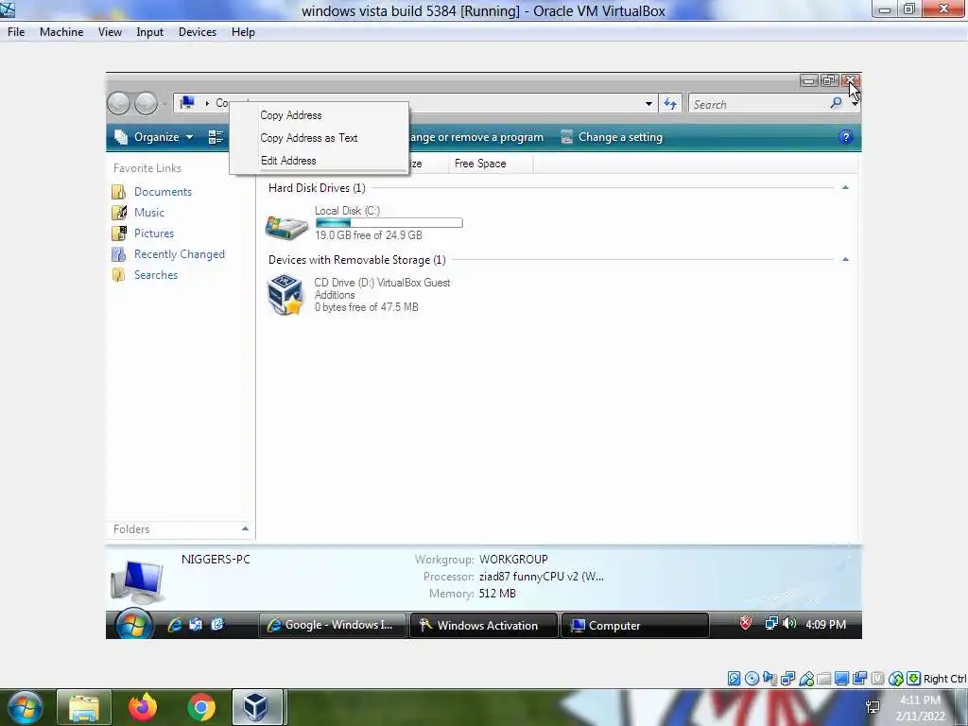Click shared folders icon in VirtualBox status bar

pos(823,679)
